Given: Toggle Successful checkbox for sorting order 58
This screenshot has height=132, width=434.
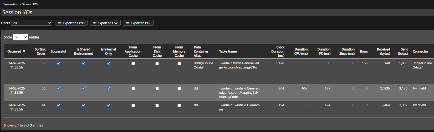Looking at the screenshot, I should click(x=58, y=64).
